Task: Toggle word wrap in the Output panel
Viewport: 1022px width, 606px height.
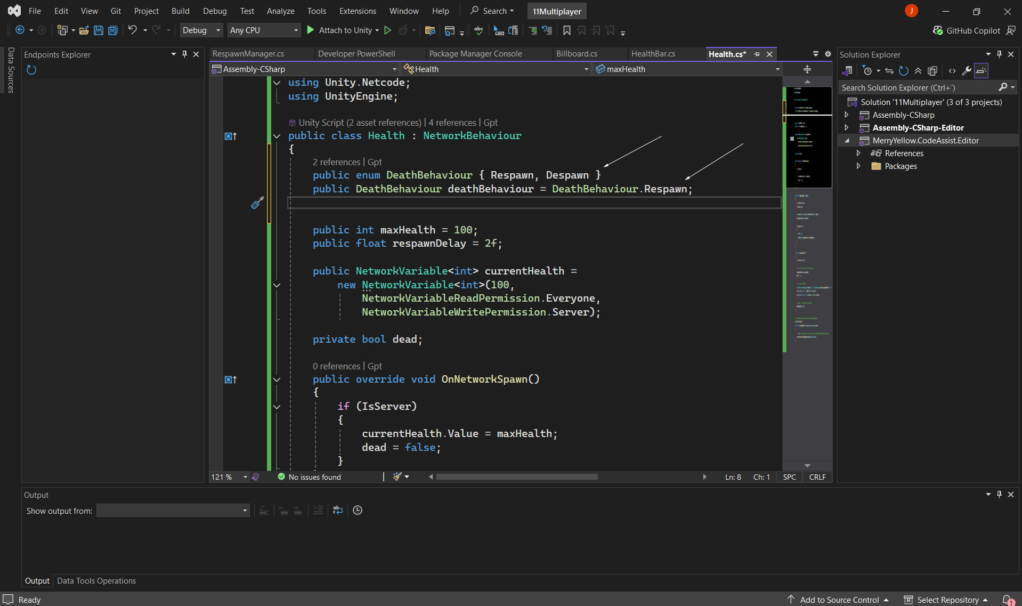Action: pyautogui.click(x=338, y=510)
